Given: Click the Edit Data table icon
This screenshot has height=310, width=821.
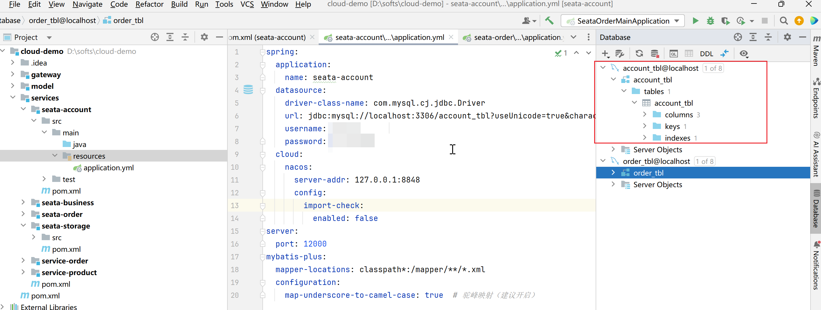Looking at the screenshot, I should [x=689, y=54].
